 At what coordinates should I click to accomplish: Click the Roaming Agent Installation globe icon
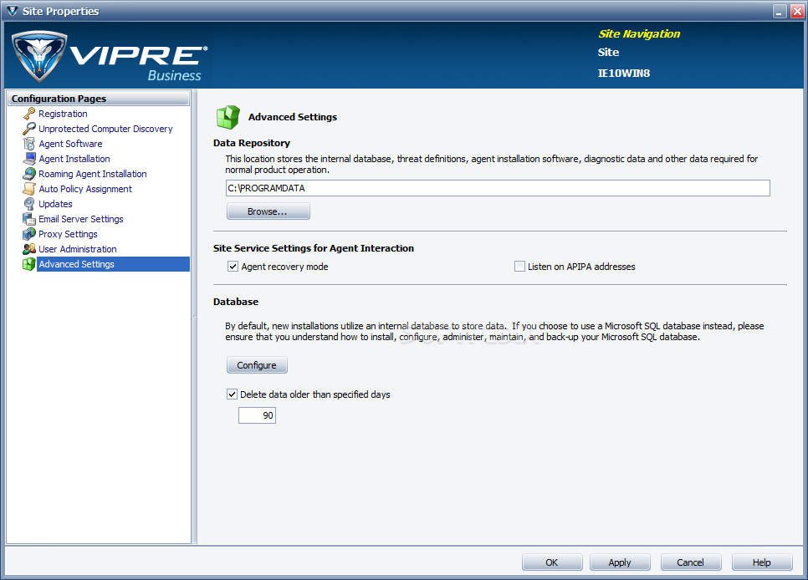29,174
